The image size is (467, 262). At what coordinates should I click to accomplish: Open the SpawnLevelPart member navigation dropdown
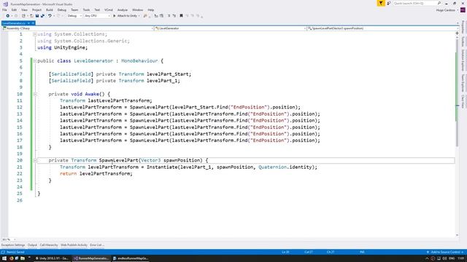tap(382, 28)
